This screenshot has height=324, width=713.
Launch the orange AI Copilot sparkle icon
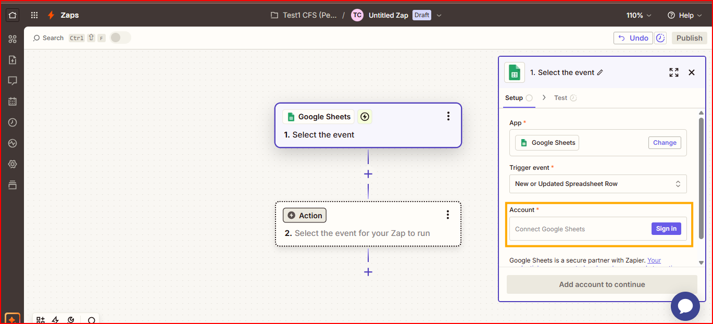12,318
